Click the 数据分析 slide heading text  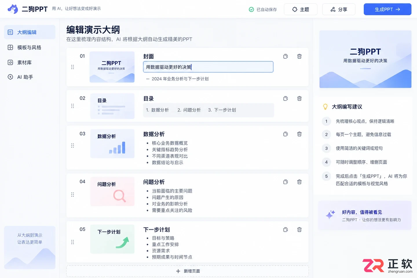(154, 134)
